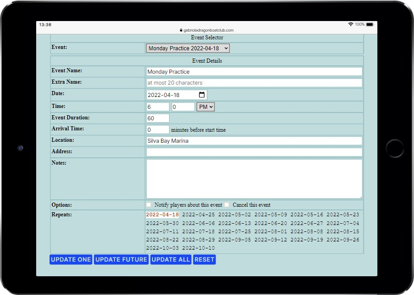Click the Event Details heading text
This screenshot has height=295, width=414.
coord(207,61)
